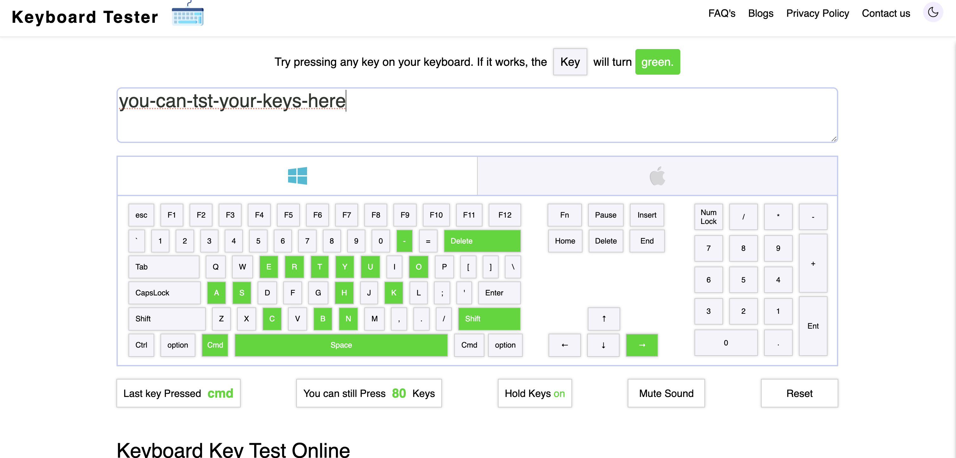Click the up arrow key
This screenshot has height=458, width=956.
click(604, 319)
